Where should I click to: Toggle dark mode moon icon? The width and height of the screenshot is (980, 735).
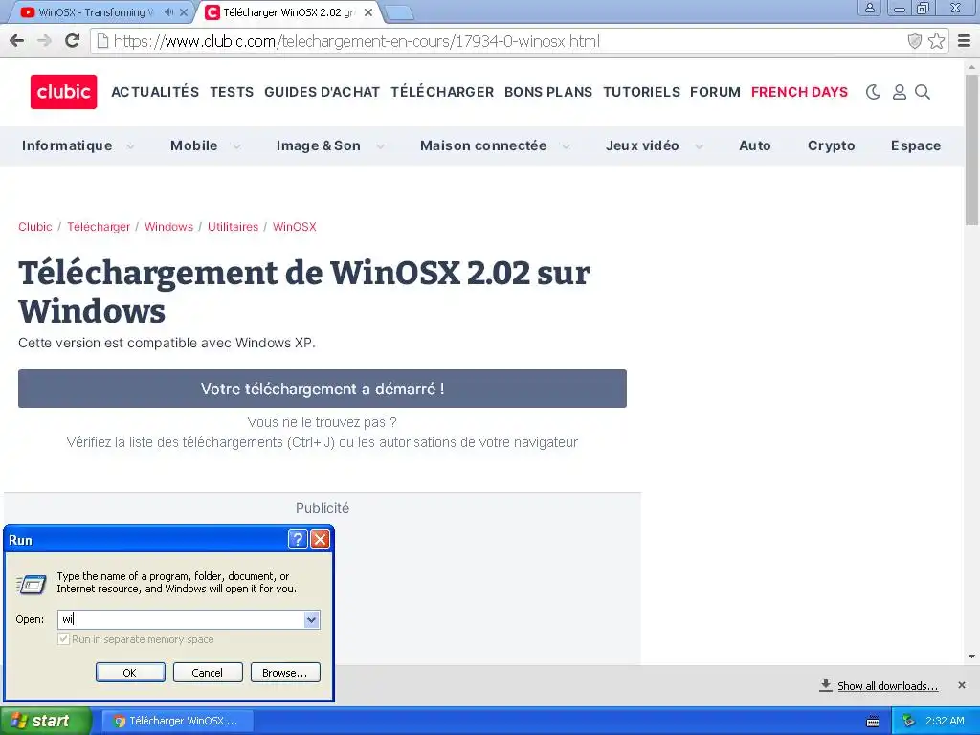click(873, 92)
